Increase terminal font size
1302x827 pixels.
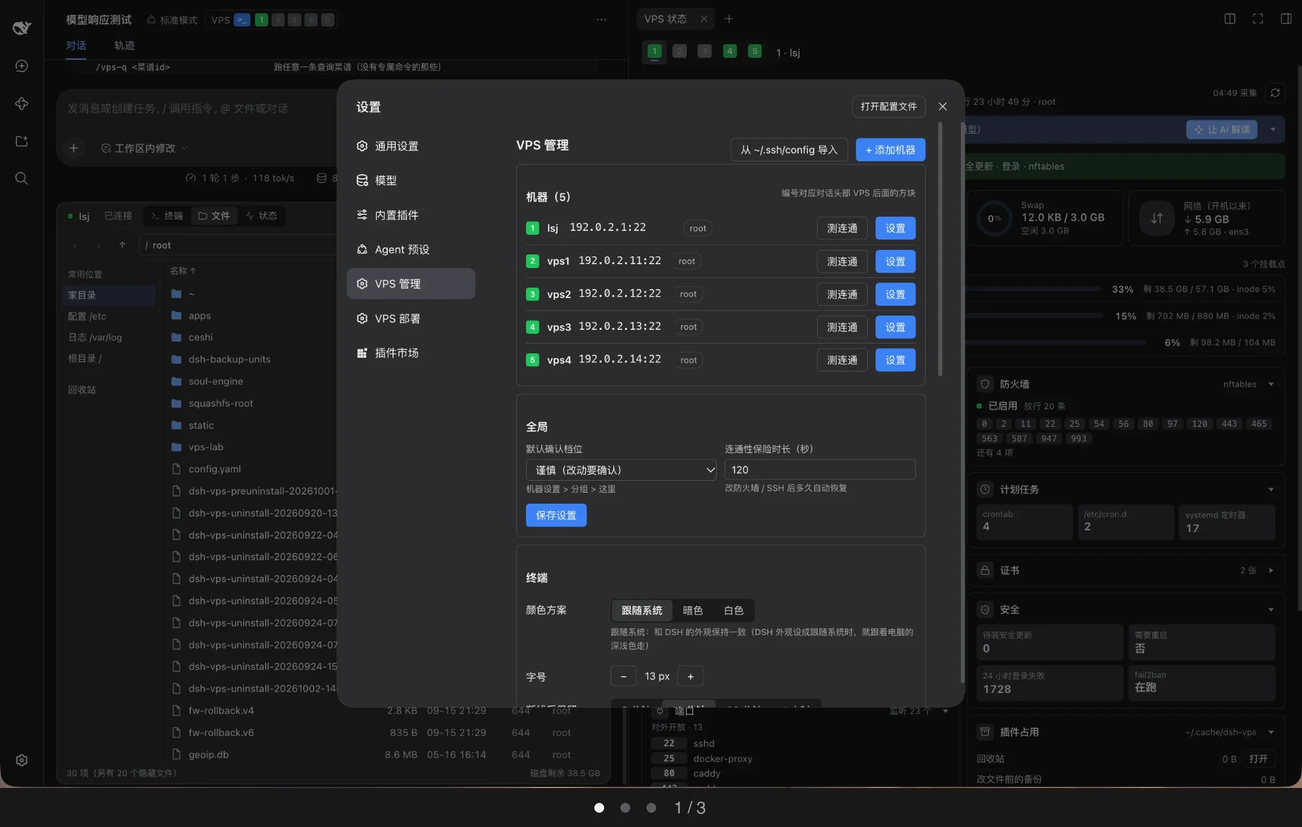691,677
